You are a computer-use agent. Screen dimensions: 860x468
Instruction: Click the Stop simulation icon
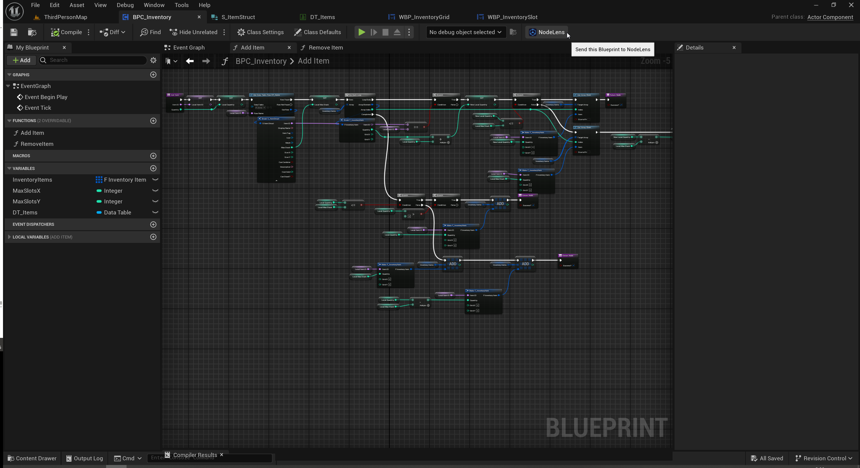(385, 32)
